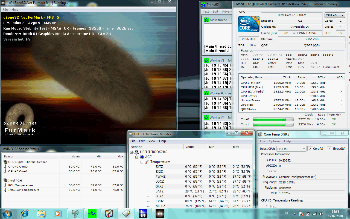Screen dimensions: 350x219
Task: Open the Select CPU combo box in Core Temp
Action: click(291, 149)
